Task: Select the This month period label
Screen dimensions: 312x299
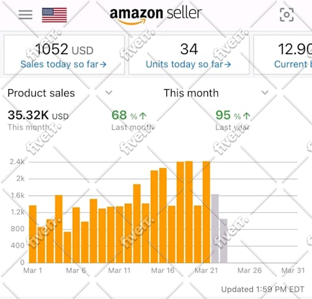Action: pyautogui.click(x=191, y=93)
